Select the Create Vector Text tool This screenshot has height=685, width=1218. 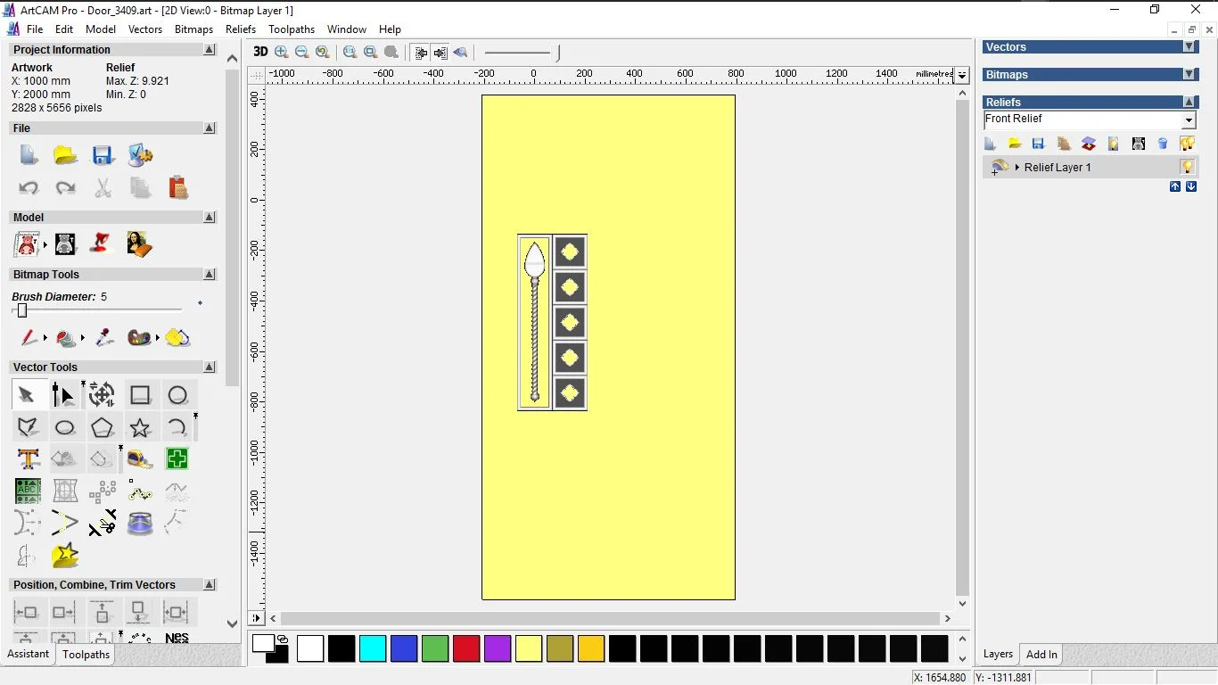tap(28, 459)
